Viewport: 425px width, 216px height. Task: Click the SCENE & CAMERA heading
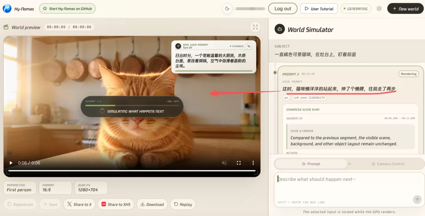[x=302, y=131]
